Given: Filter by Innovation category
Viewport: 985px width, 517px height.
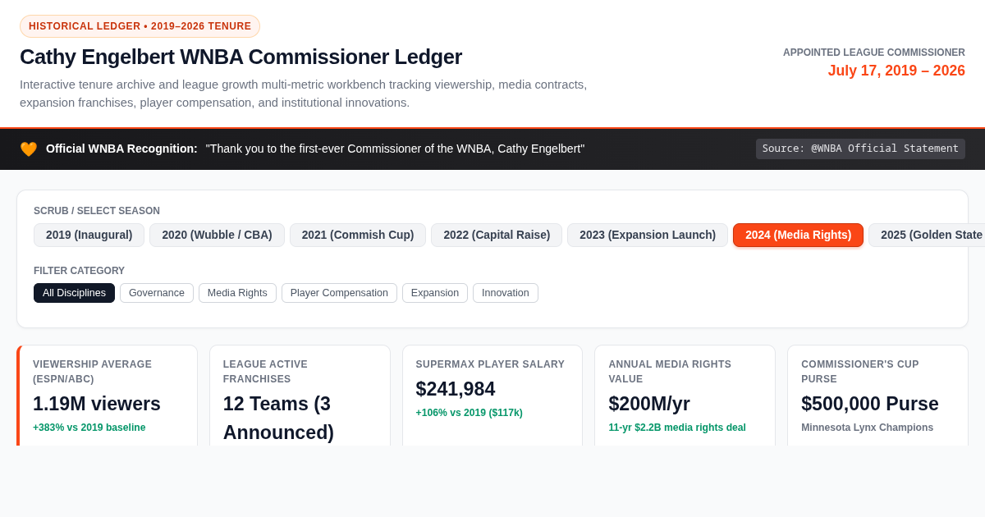Looking at the screenshot, I should point(506,293).
